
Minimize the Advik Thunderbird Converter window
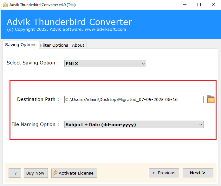click(185, 5)
